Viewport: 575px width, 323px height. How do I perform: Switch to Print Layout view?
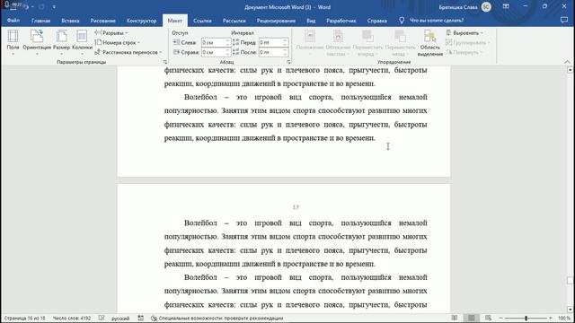tap(472, 319)
